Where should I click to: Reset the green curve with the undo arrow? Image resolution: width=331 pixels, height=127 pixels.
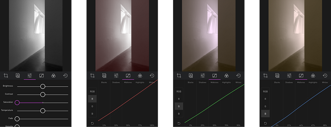(x=179, y=123)
